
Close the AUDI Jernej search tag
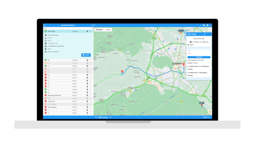click(x=110, y=117)
